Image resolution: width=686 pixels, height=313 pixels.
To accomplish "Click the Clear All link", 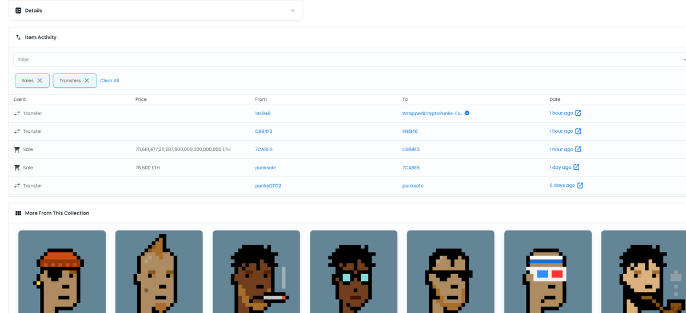I will 110,81.
